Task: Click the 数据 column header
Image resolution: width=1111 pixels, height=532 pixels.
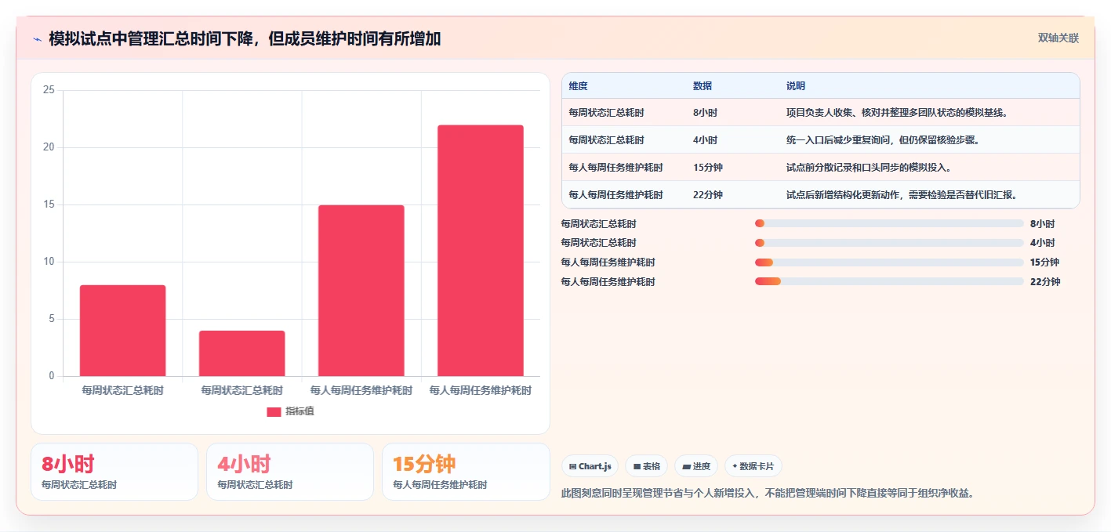Action: [x=703, y=86]
